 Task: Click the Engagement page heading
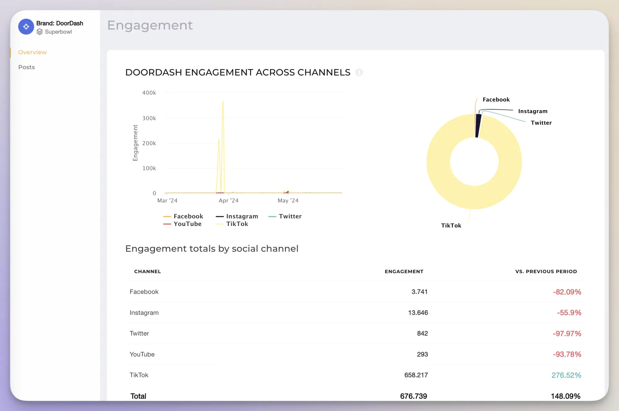tap(150, 25)
